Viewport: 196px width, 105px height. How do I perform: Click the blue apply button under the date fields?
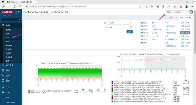(129, 32)
